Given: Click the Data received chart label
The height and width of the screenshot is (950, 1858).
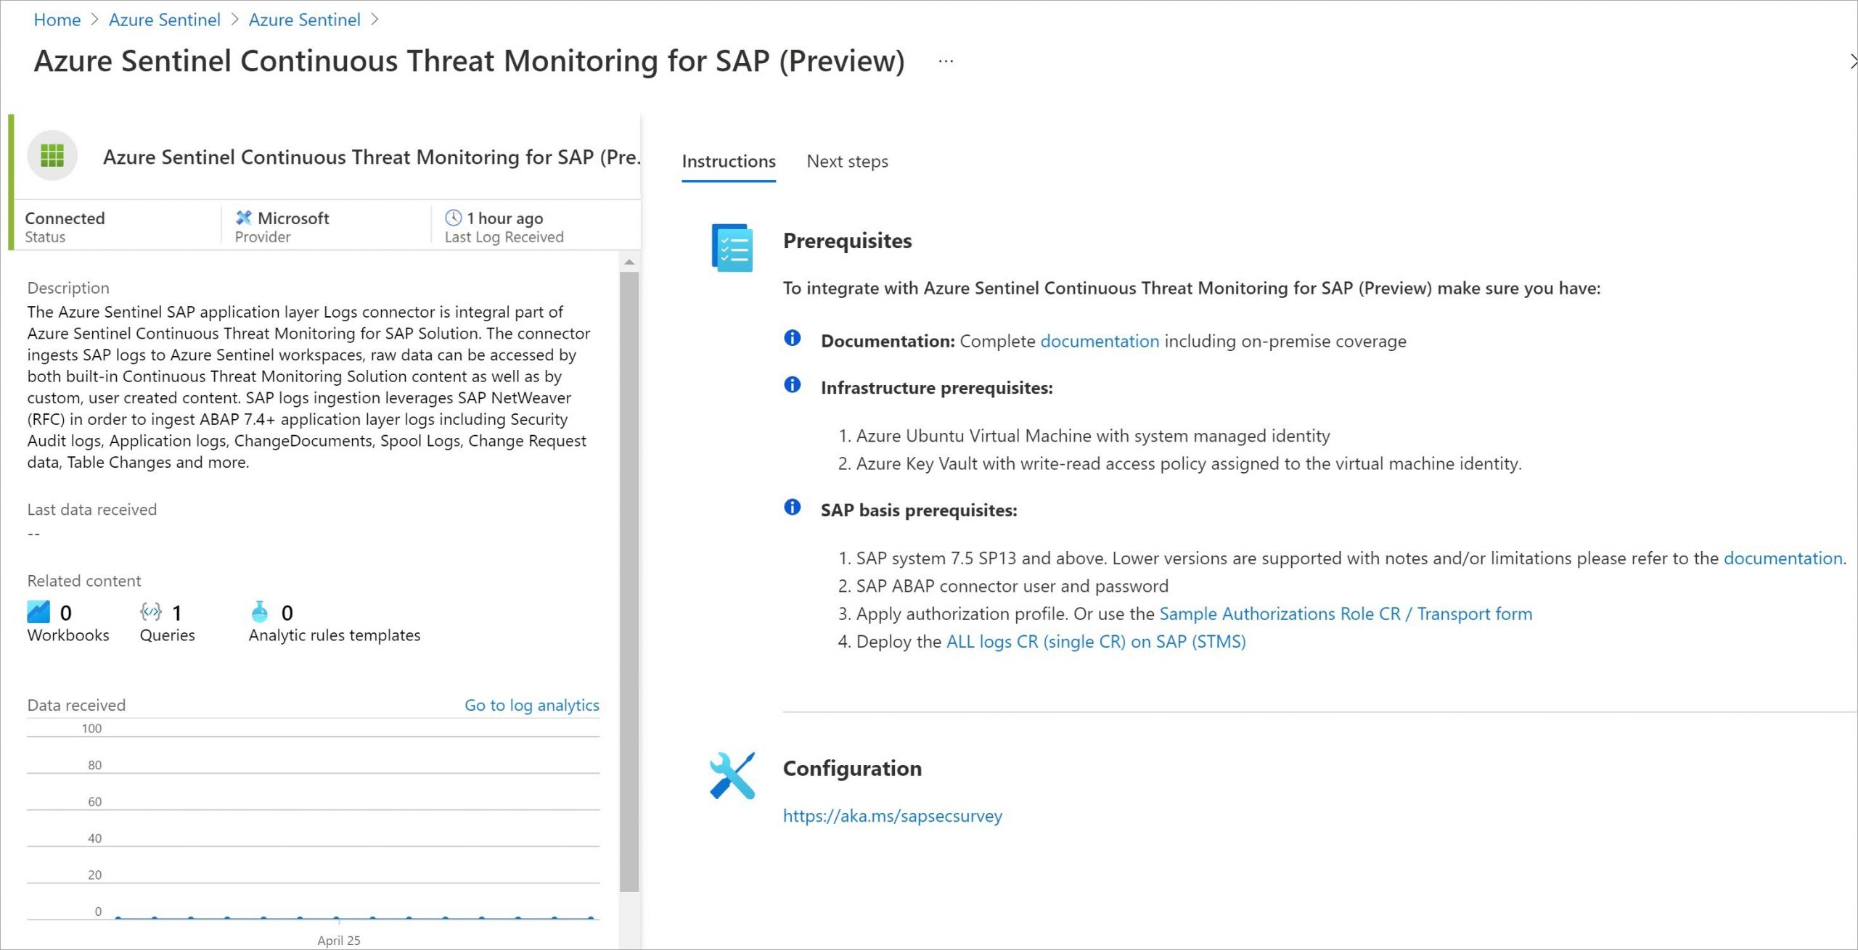Looking at the screenshot, I should (x=76, y=705).
